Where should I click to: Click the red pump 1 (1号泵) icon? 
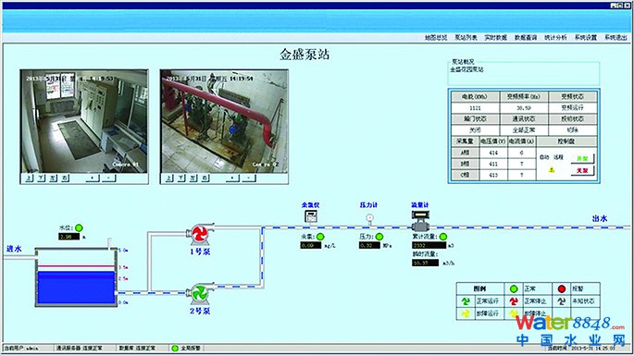click(199, 234)
